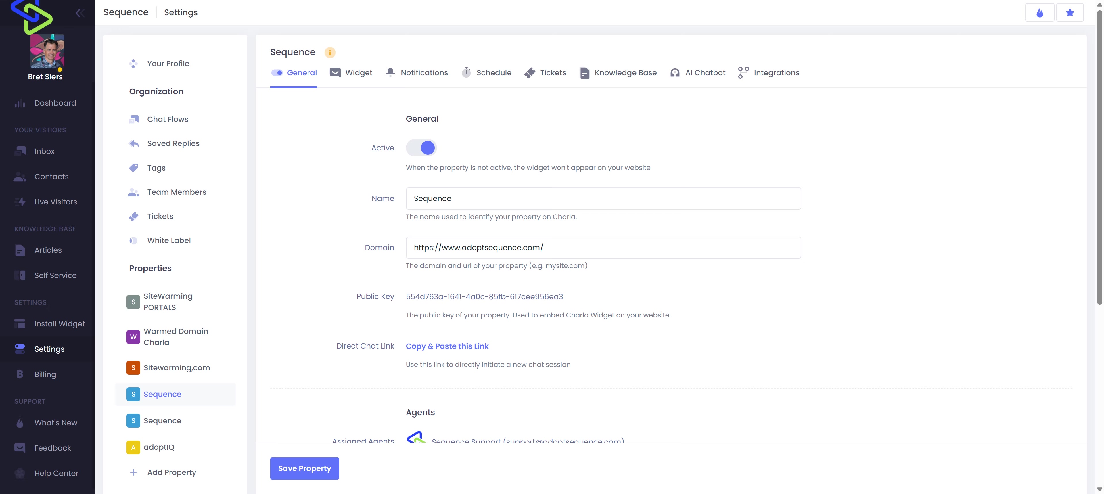Click the Add Property plus icon
The height and width of the screenshot is (494, 1104).
click(x=133, y=472)
